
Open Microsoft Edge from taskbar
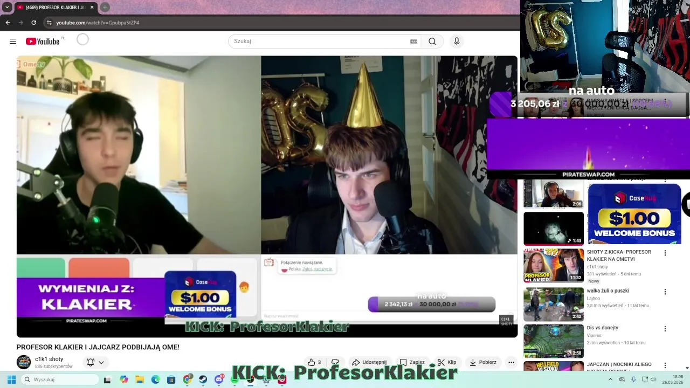point(155,379)
